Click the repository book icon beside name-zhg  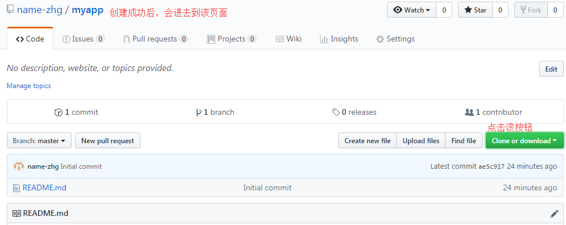pyautogui.click(x=10, y=10)
